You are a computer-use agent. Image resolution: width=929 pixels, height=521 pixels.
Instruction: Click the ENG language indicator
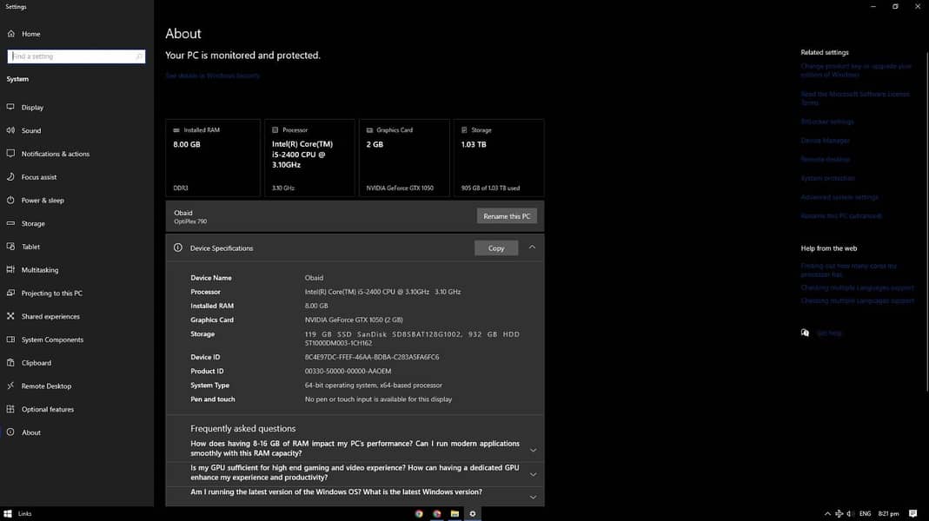pos(865,514)
